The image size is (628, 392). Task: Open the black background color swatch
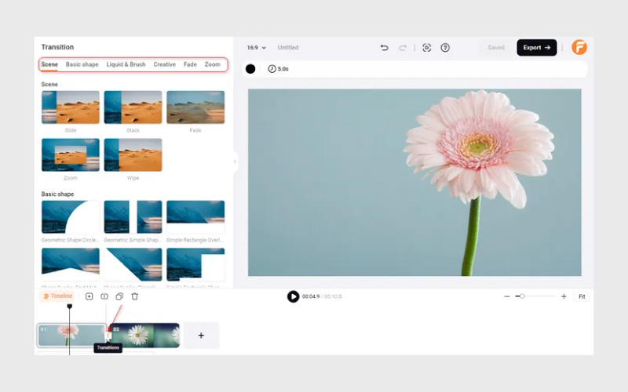tap(250, 69)
